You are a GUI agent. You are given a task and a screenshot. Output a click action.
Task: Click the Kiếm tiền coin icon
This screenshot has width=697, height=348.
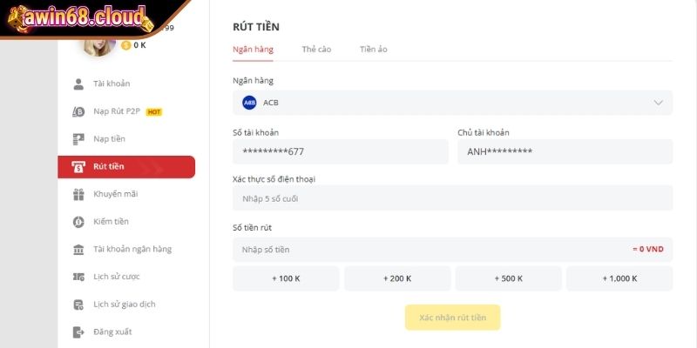78,222
